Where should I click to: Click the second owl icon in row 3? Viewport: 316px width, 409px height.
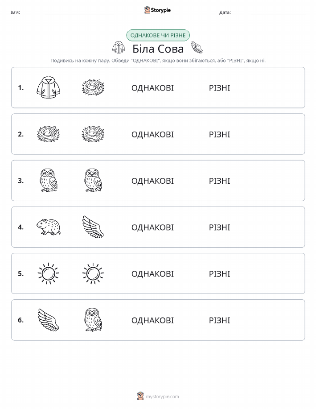click(93, 181)
